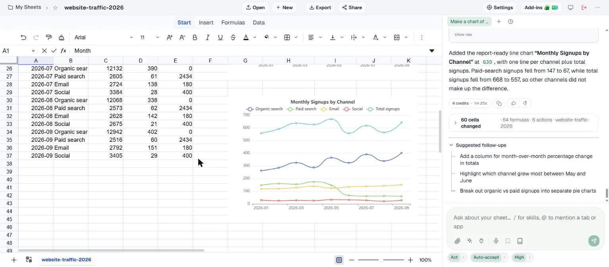Expand the '60 cells changed' summary
Screen dimensions: 609x267
(x=523, y=123)
